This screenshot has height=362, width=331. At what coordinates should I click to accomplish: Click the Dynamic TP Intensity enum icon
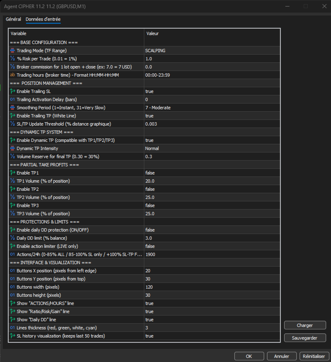click(x=12, y=148)
